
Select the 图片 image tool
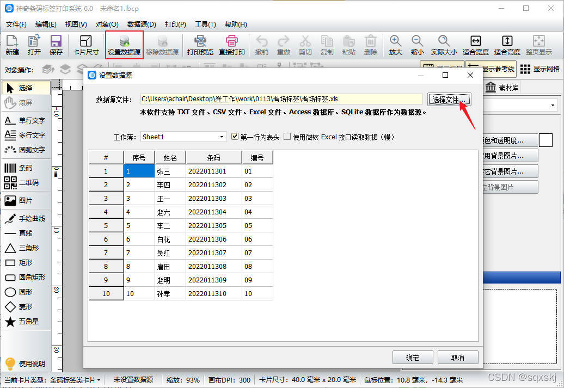pyautogui.click(x=26, y=201)
